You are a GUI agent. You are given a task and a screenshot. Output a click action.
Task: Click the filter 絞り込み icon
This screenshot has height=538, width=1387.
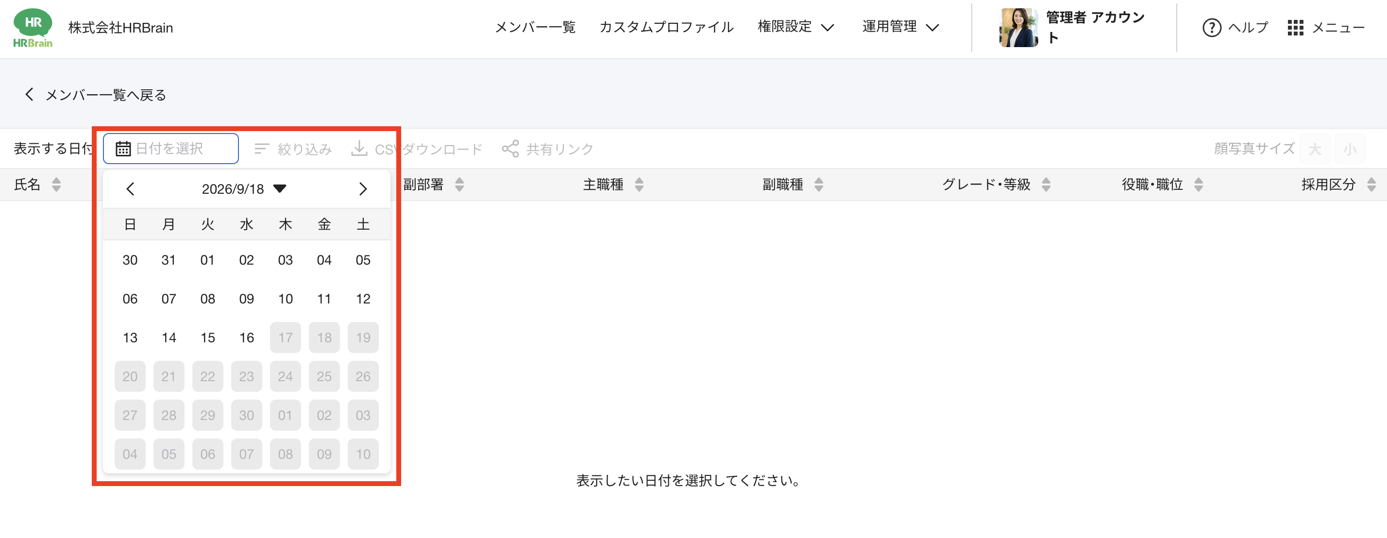262,149
